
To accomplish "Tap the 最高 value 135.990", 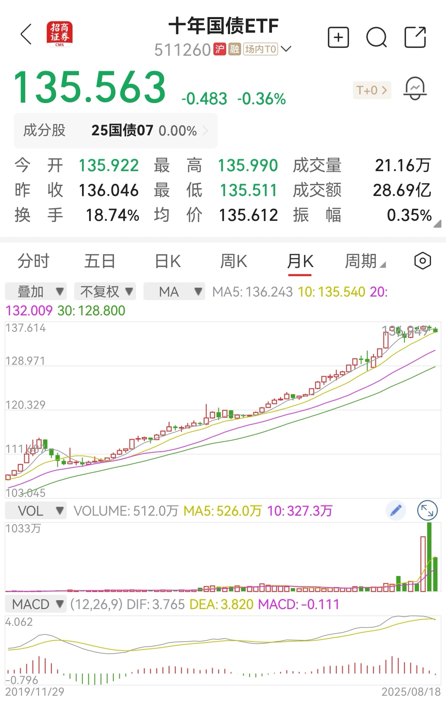I will (248, 165).
